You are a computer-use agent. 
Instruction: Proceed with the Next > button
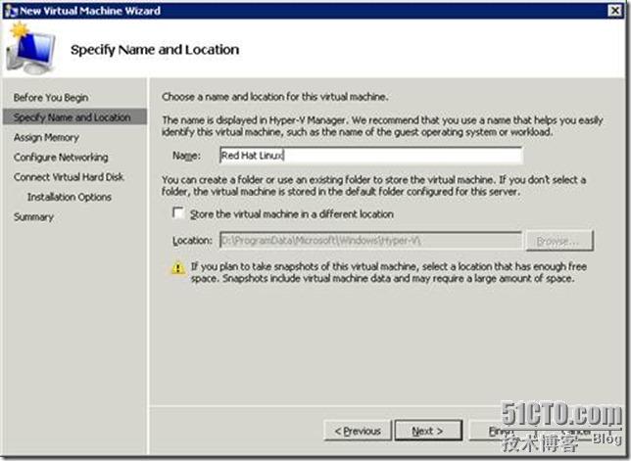[x=428, y=431]
